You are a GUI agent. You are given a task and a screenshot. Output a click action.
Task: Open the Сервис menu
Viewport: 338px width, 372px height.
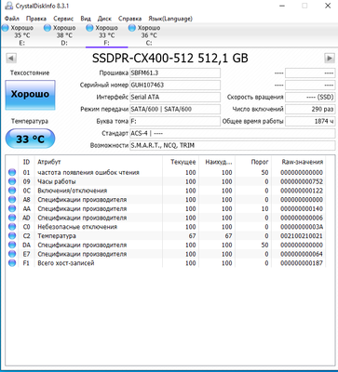pyautogui.click(x=63, y=19)
